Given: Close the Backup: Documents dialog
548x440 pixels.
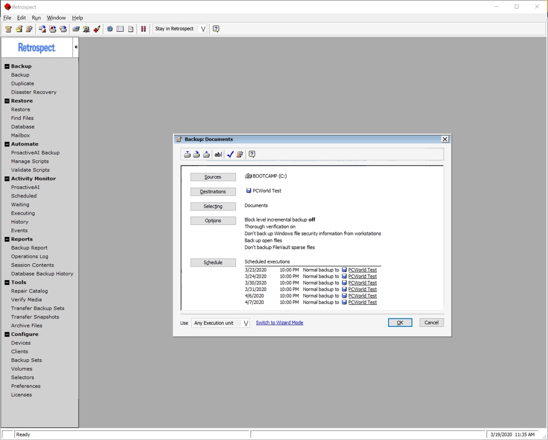Looking at the screenshot, I should click(445, 139).
